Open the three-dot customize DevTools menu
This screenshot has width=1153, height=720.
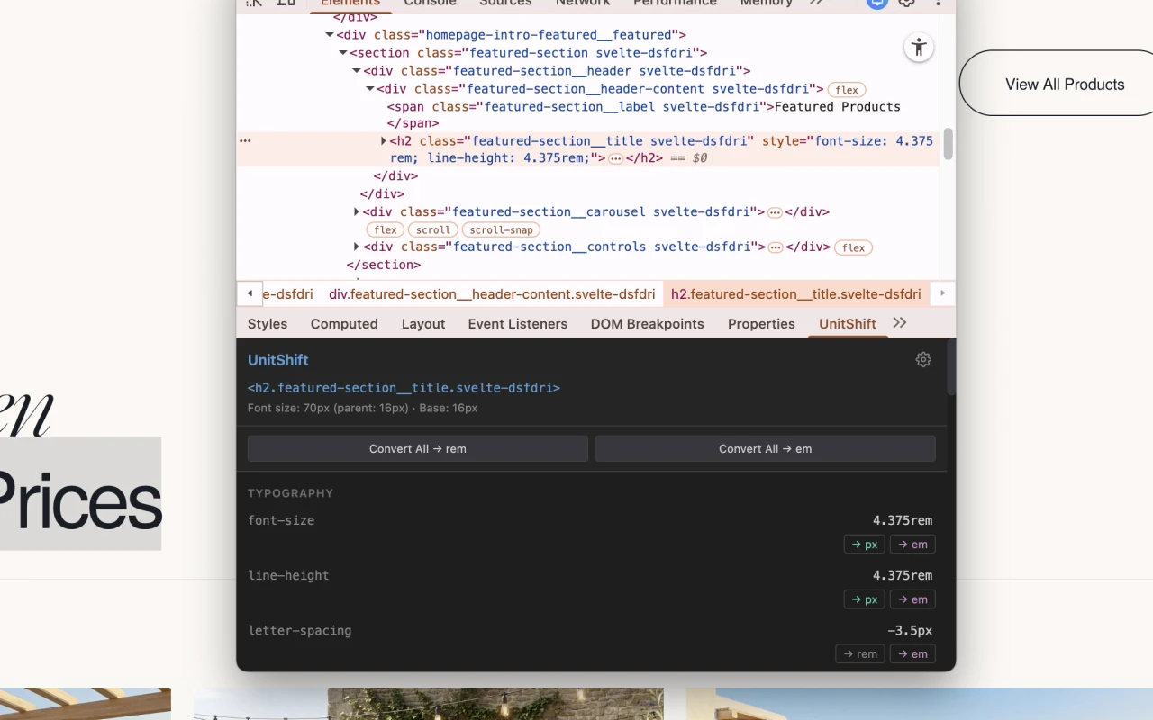tap(938, 4)
